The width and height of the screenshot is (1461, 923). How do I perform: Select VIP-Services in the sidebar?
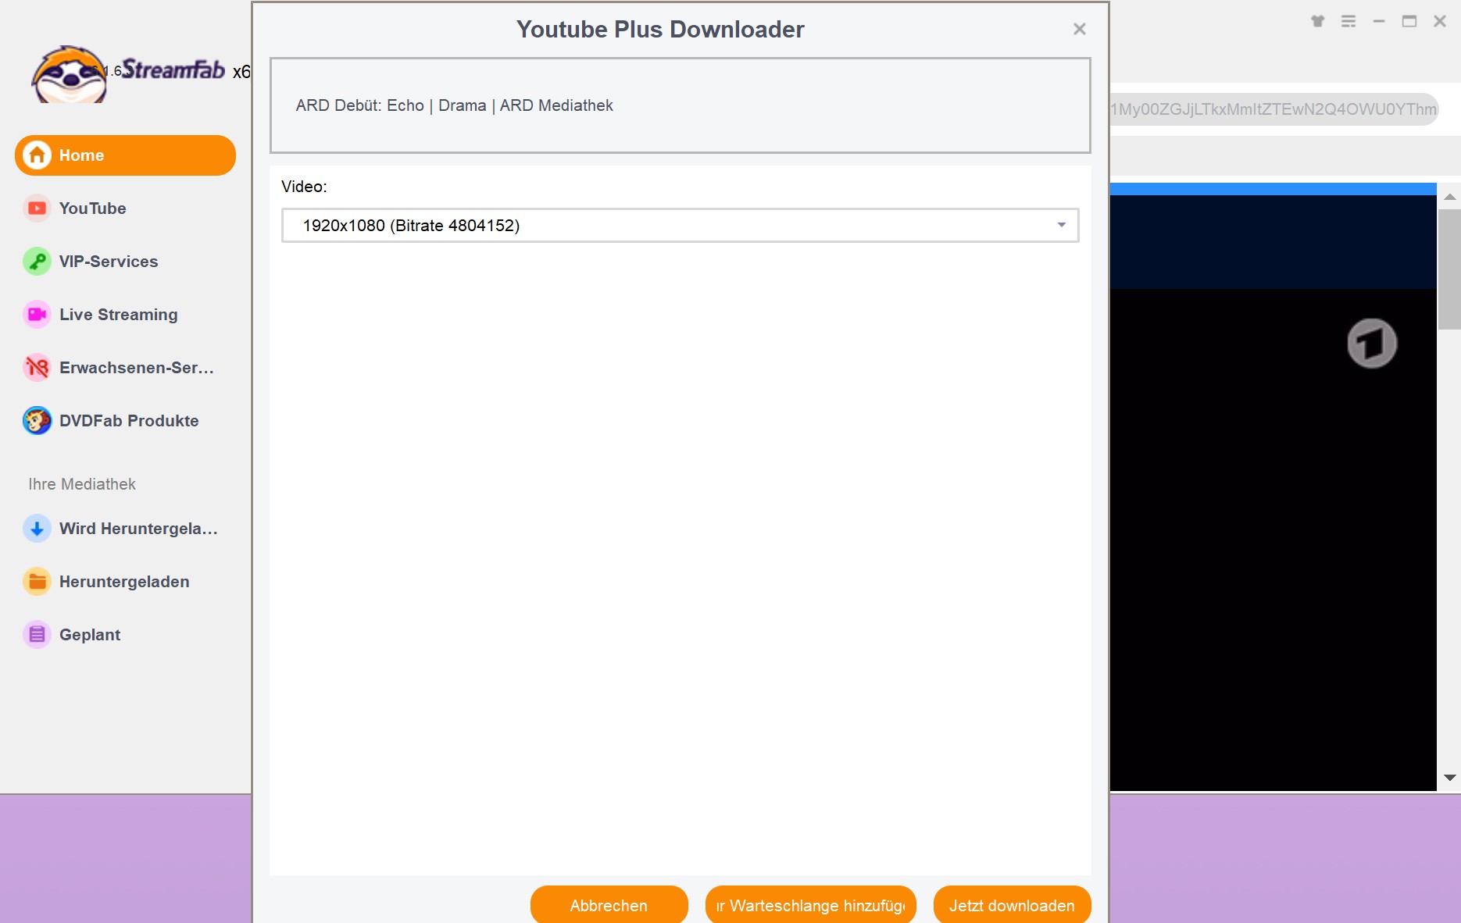coord(109,262)
